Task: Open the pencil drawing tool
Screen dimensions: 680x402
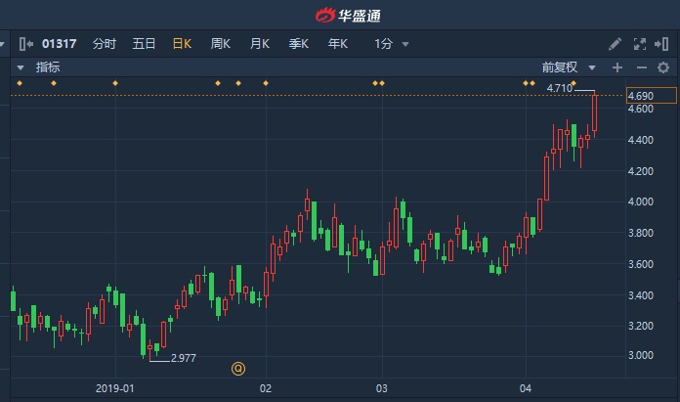Action: 615,44
